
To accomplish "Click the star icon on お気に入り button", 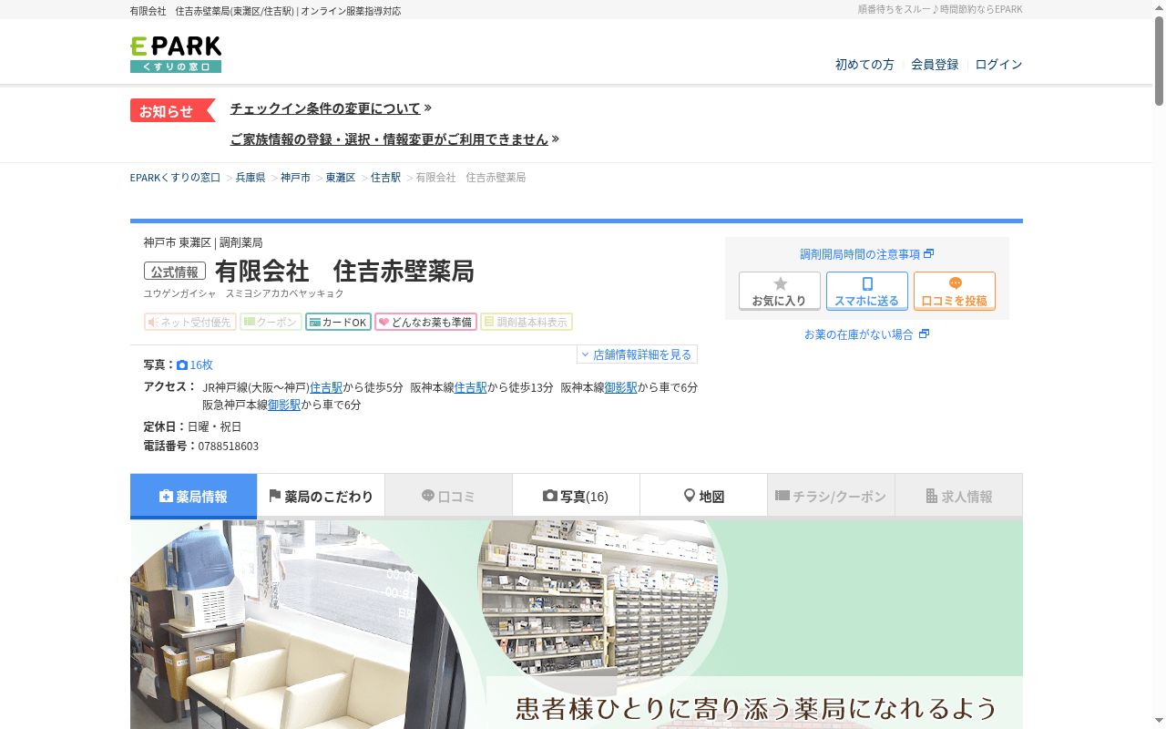I will [x=780, y=284].
